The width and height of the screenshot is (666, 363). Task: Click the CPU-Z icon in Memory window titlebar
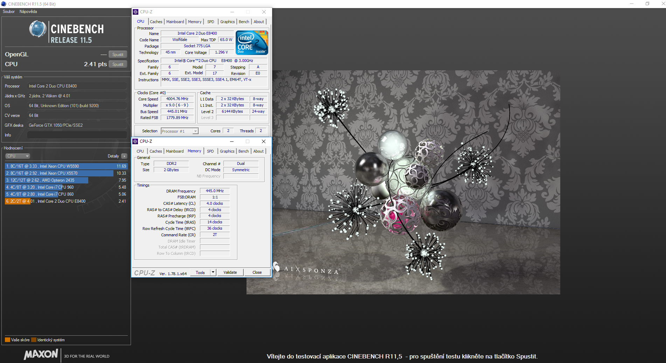135,141
